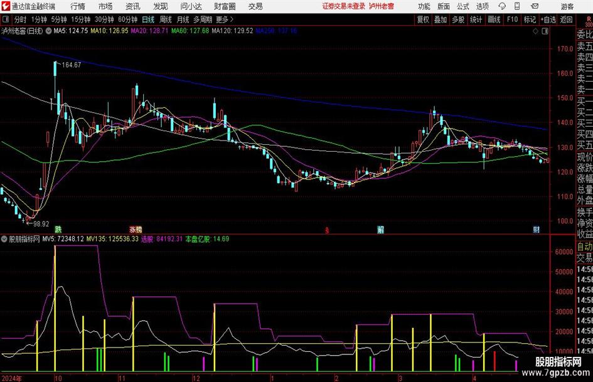Switch to the 1分钟 period tab
593x382 pixels.
pyautogui.click(x=39, y=19)
